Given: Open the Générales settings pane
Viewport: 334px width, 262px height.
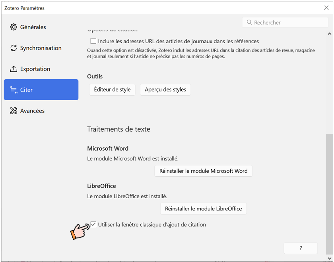Looking at the screenshot, I should pos(41,27).
